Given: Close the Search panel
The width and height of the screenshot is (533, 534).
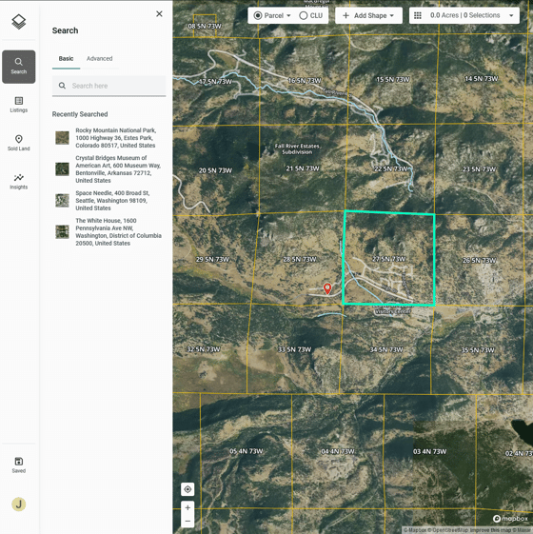Looking at the screenshot, I should pyautogui.click(x=159, y=14).
